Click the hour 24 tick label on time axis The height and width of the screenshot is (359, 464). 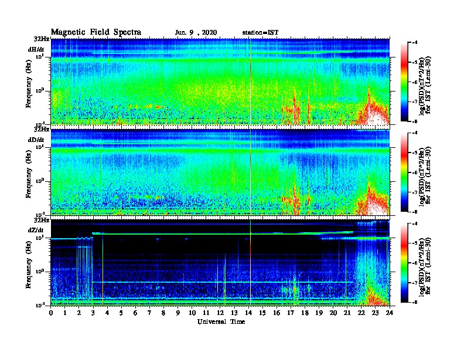click(390, 313)
